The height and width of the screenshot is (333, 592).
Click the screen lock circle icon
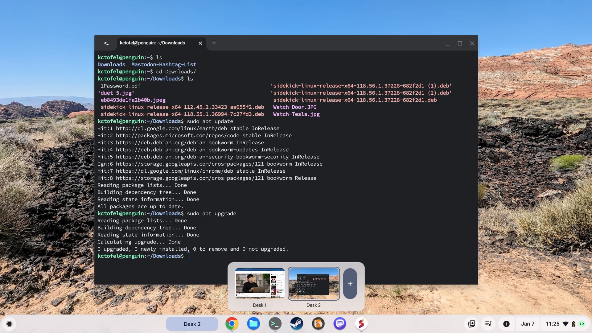(9, 324)
